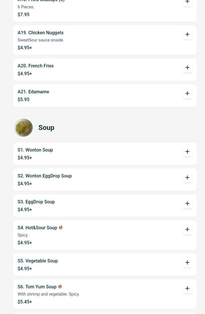205x314 pixels.
Task: Add A19 Chicken Nuggets with plus icon
Action: (x=187, y=34)
